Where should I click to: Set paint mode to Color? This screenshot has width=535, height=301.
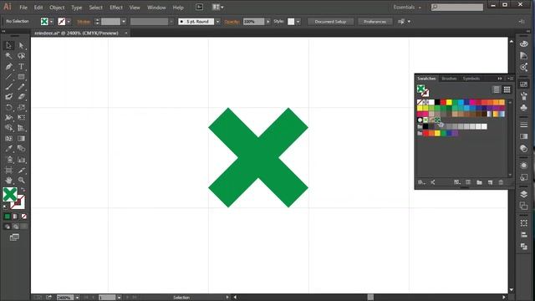pos(8,217)
